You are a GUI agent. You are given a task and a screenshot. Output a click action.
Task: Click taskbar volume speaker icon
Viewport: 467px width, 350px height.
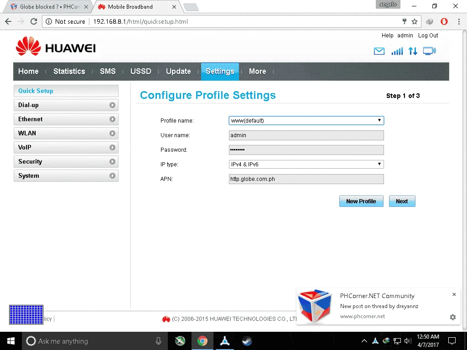(x=408, y=341)
